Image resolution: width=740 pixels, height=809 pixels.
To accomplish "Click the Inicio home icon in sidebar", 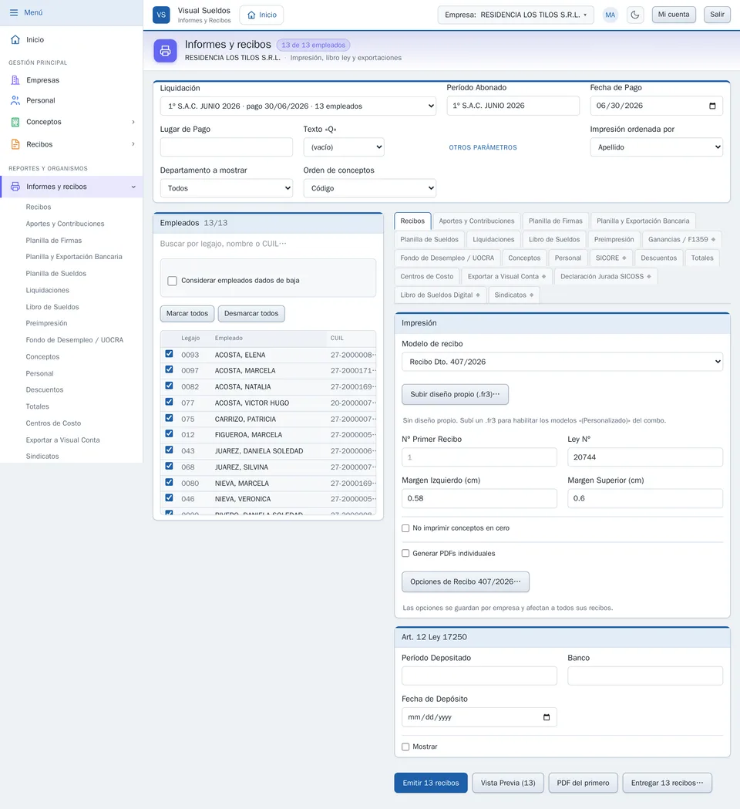I will point(15,40).
